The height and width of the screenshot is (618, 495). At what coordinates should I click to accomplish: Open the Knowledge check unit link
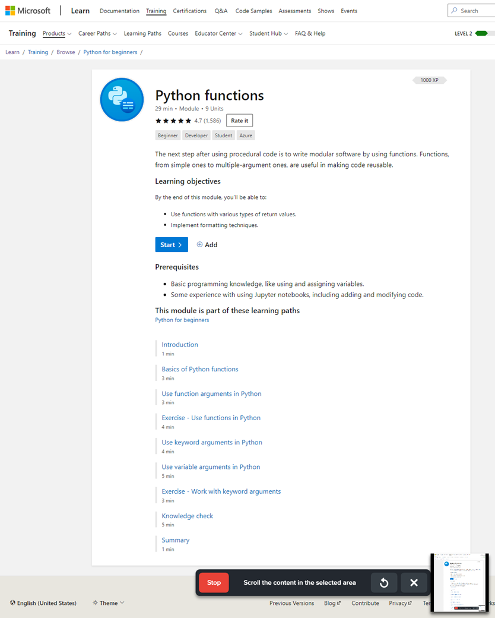click(x=187, y=516)
